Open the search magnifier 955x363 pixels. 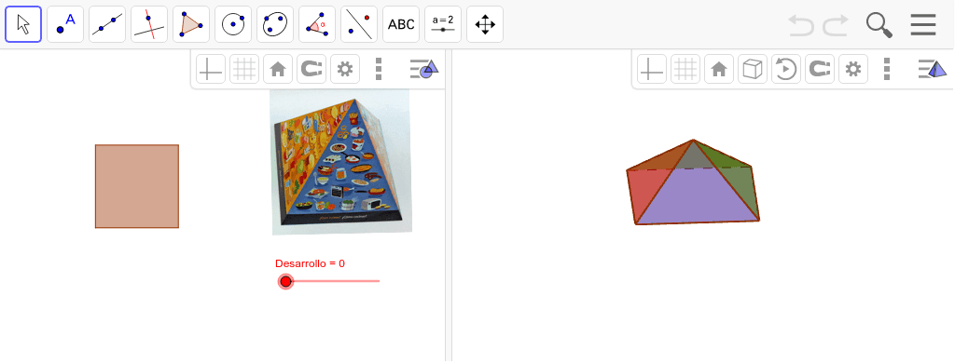point(879,25)
